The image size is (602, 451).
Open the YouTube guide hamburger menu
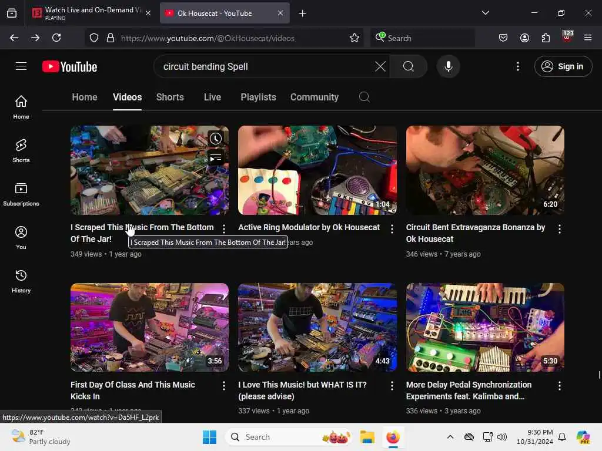[x=21, y=66]
